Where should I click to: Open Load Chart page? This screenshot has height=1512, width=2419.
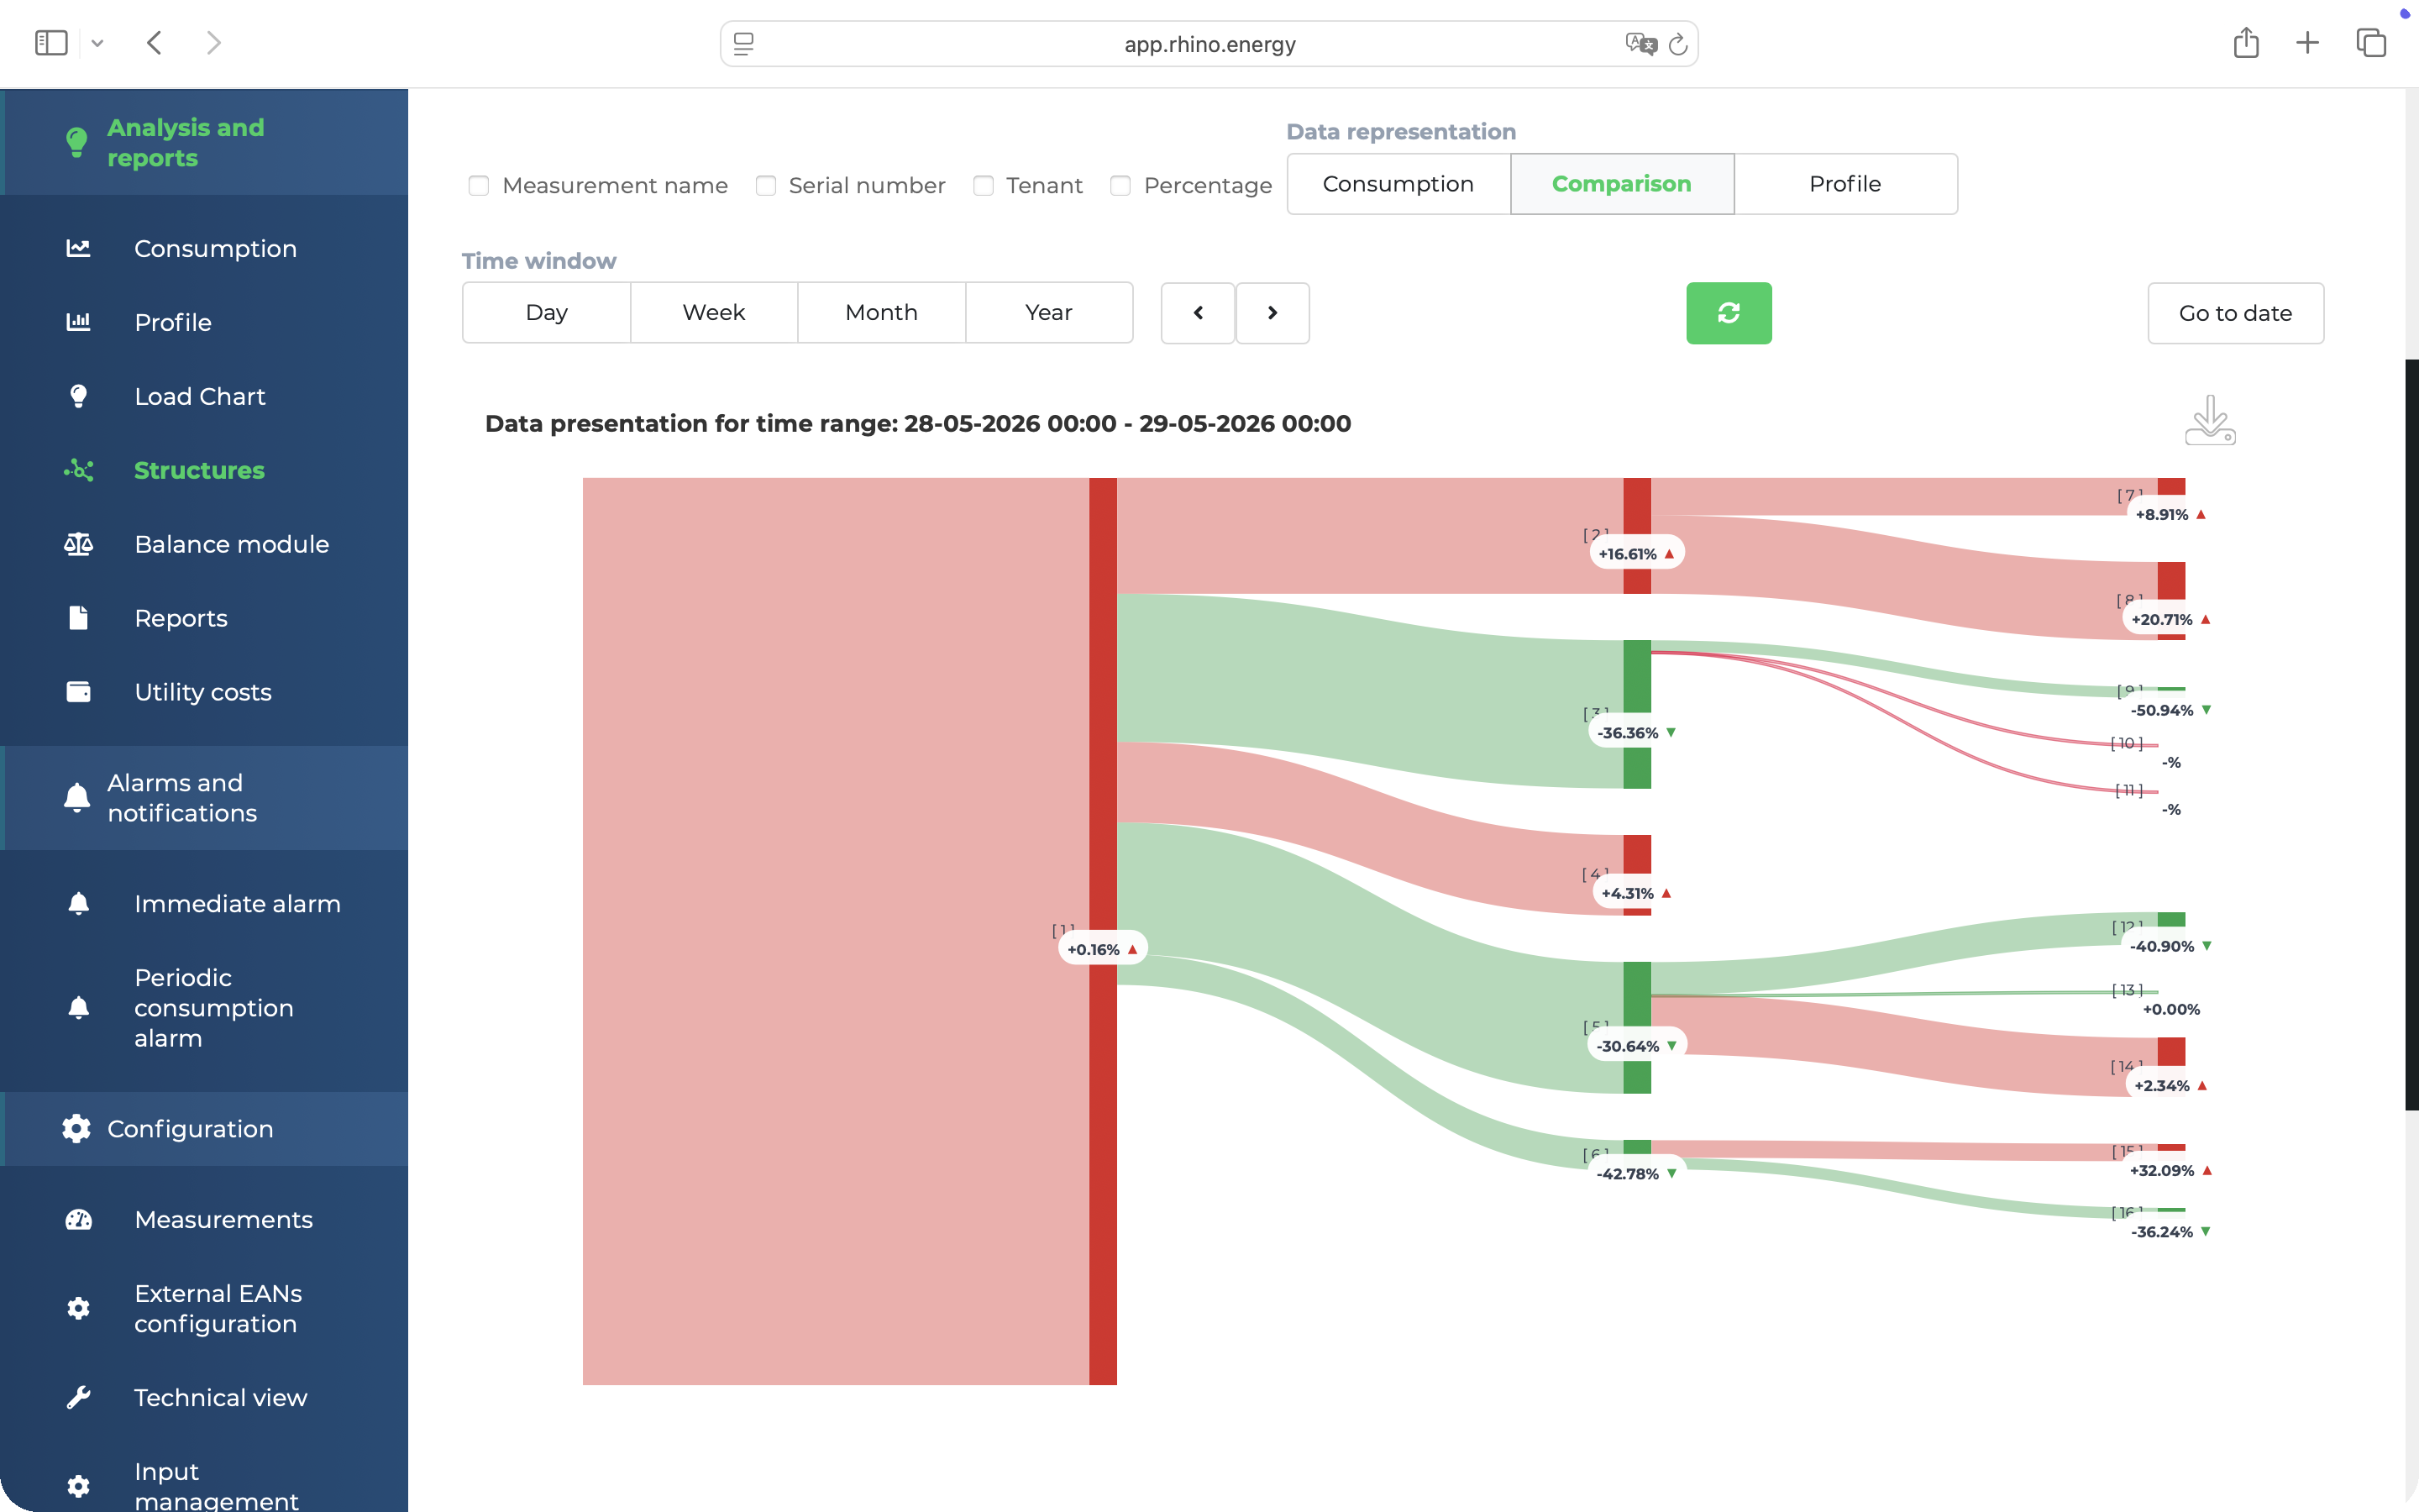point(200,396)
